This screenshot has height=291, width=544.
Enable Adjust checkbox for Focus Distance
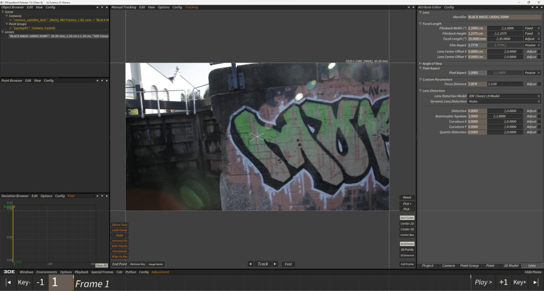(539, 84)
